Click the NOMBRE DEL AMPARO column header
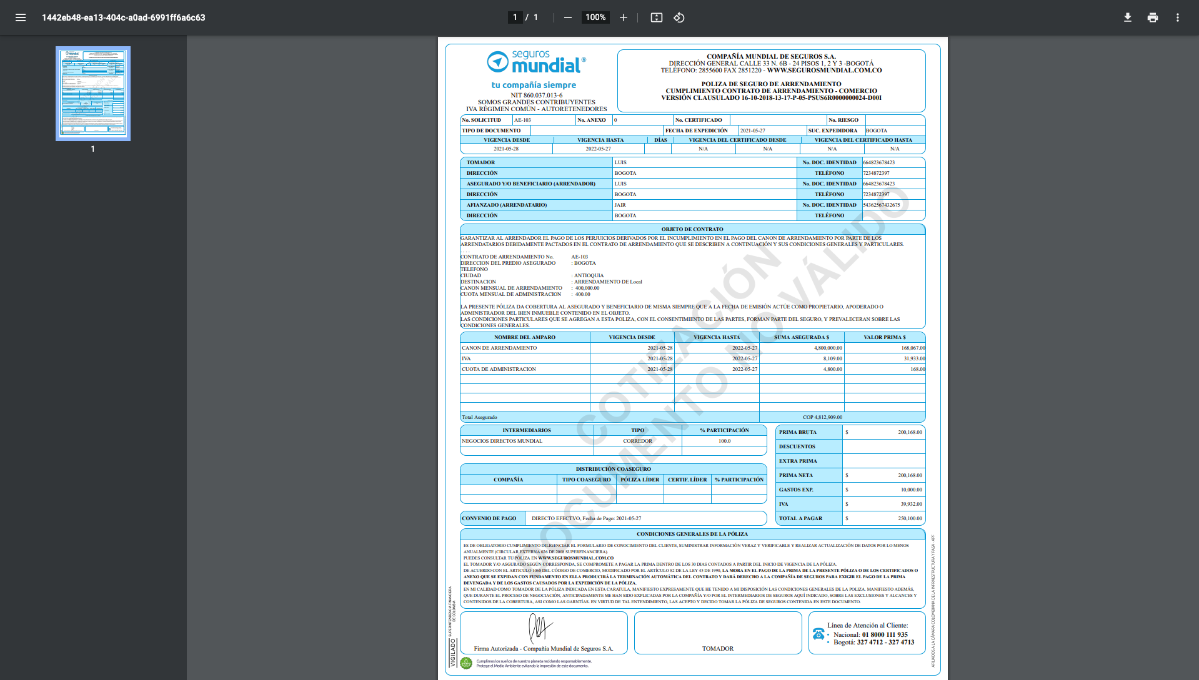This screenshot has width=1199, height=680. pos(525,337)
